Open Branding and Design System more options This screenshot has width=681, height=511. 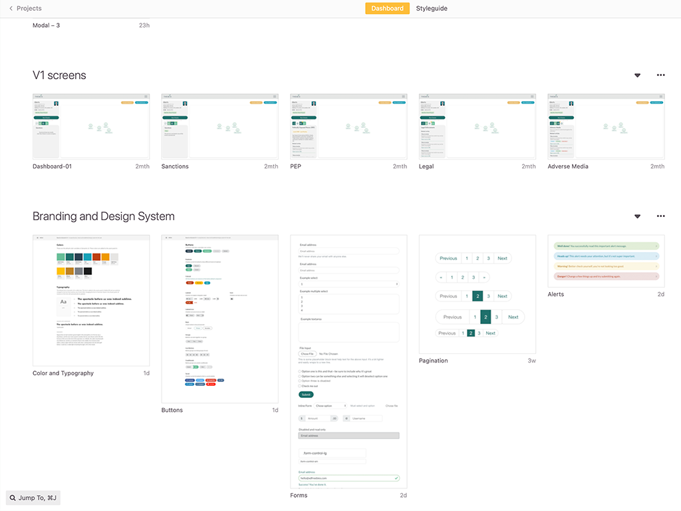[x=660, y=216]
